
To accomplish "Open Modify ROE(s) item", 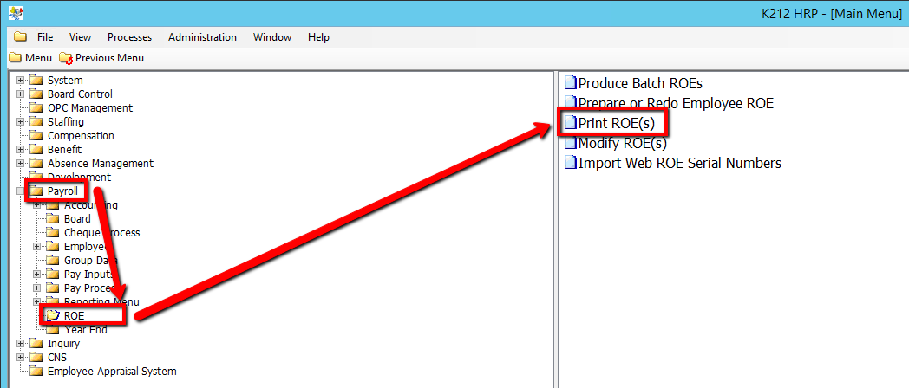I will 622,144.
